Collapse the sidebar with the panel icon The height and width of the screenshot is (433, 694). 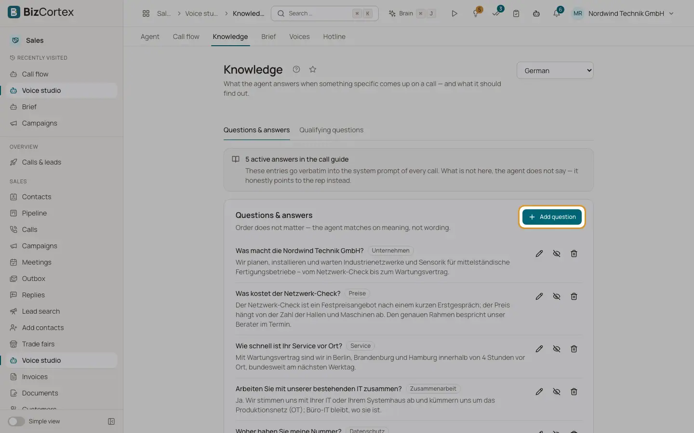[x=111, y=421]
